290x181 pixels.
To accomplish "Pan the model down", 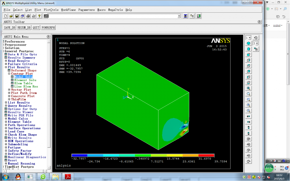I will (249, 133).
